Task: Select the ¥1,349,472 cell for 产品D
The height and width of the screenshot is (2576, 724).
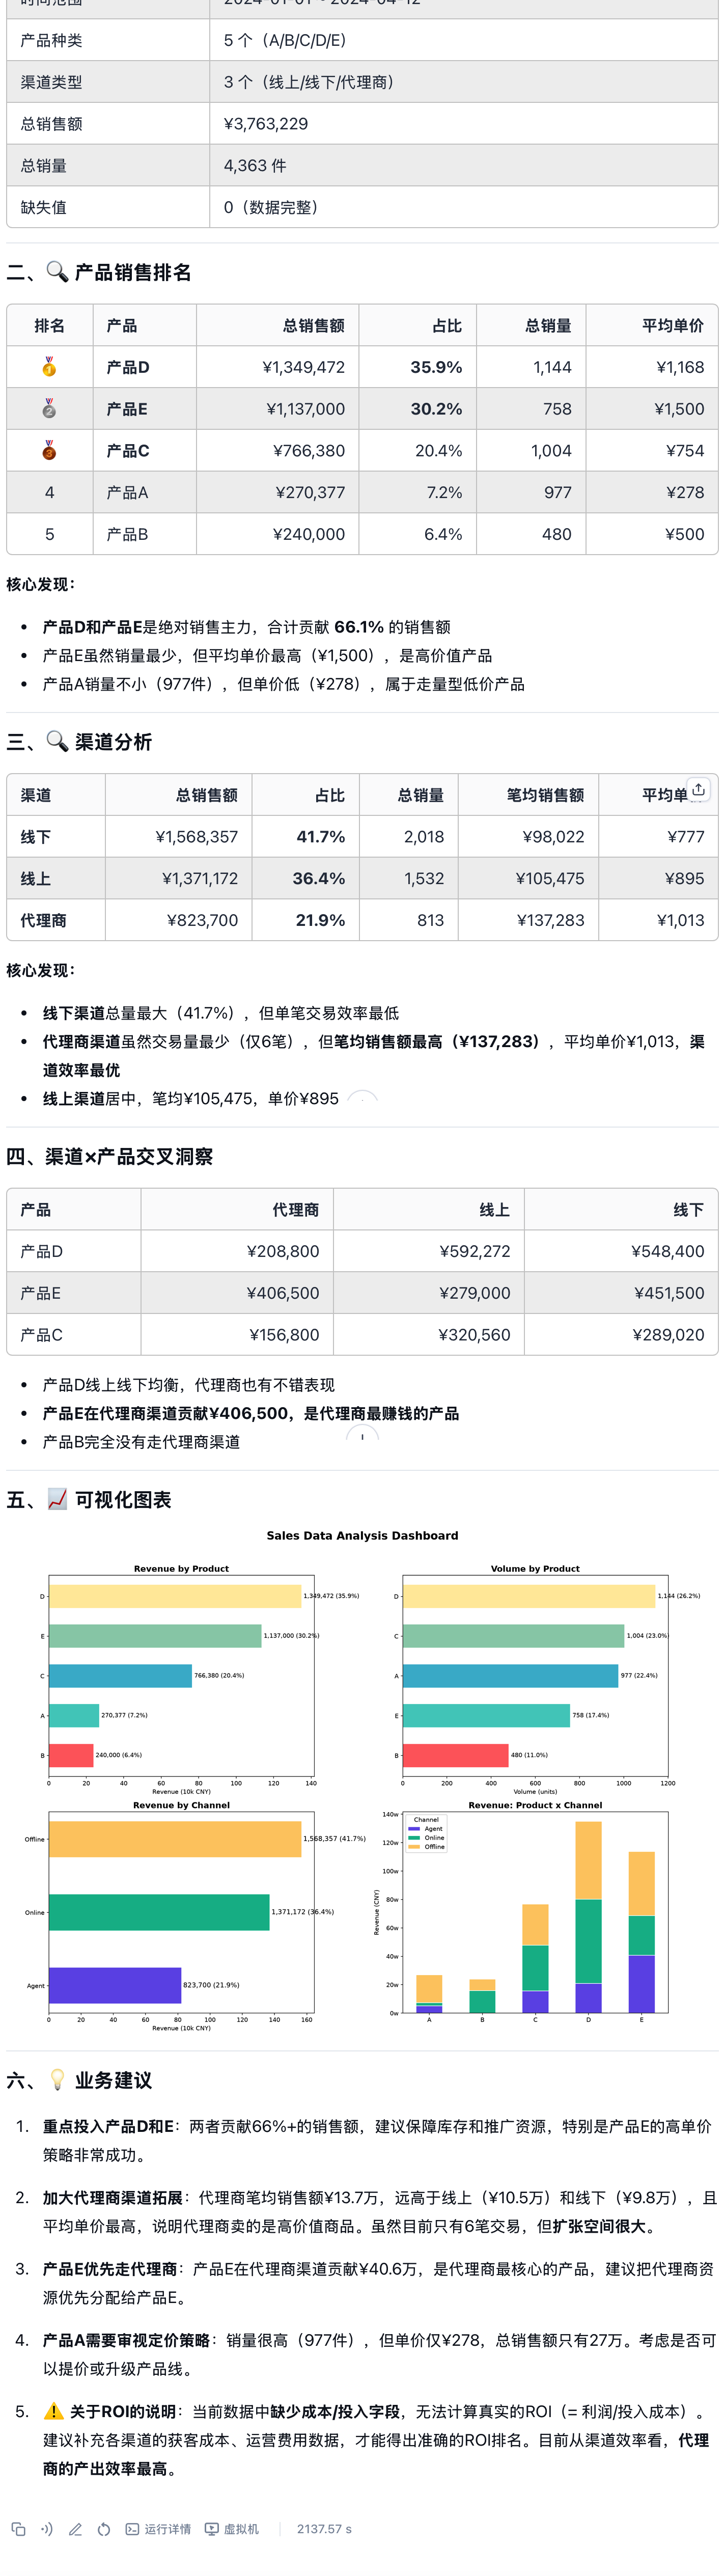Action: (278, 367)
